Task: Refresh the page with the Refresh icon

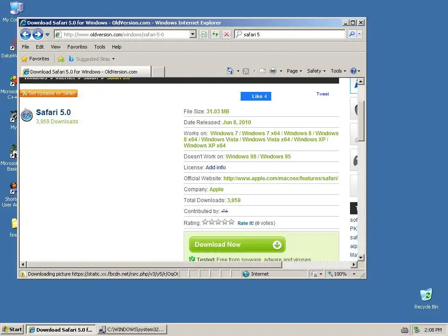Action: point(215,35)
